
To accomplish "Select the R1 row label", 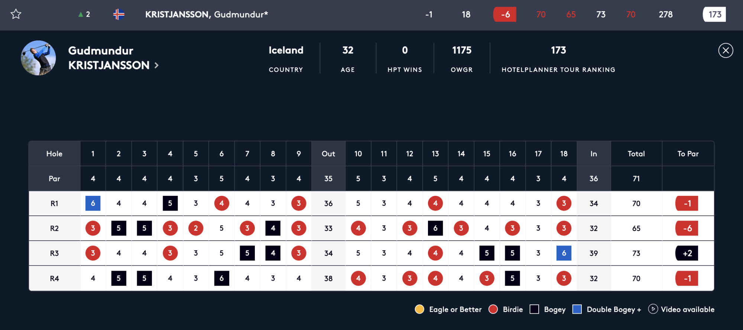I will 54,204.
